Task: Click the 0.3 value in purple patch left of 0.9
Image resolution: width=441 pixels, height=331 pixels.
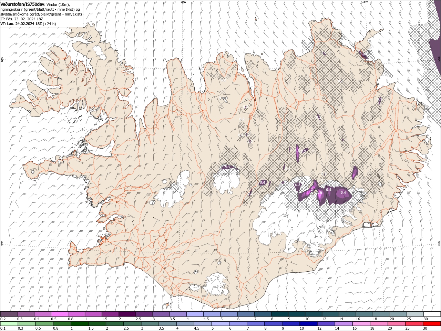Action: 298,185
